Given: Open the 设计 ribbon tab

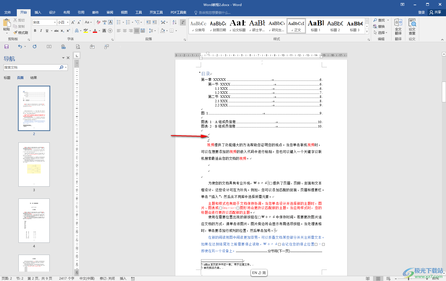Looking at the screenshot, I should pos(52,12).
